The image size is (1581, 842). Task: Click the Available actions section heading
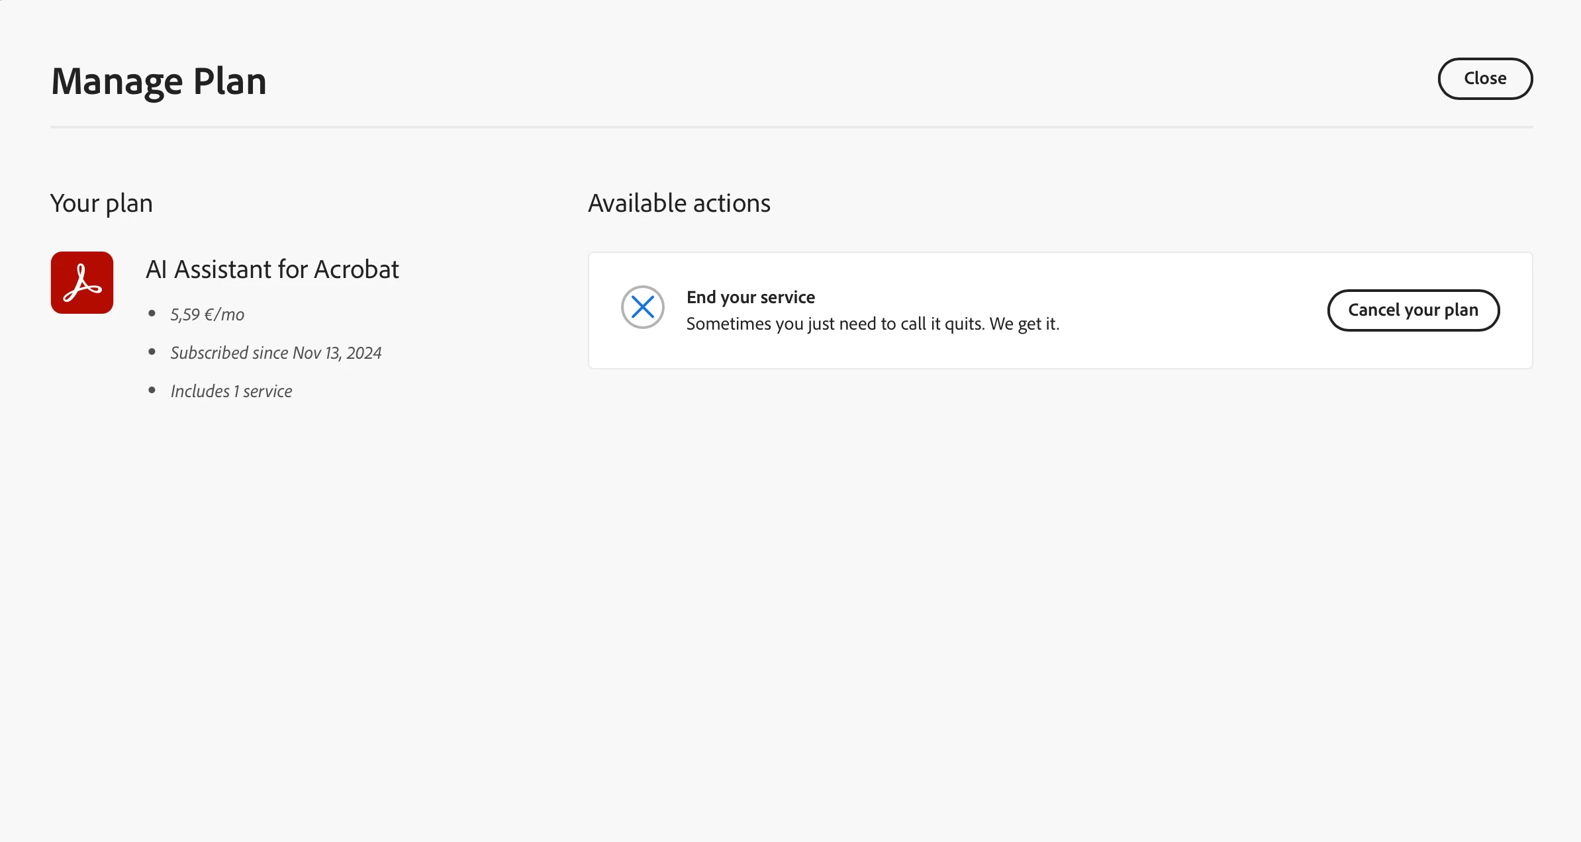point(679,203)
